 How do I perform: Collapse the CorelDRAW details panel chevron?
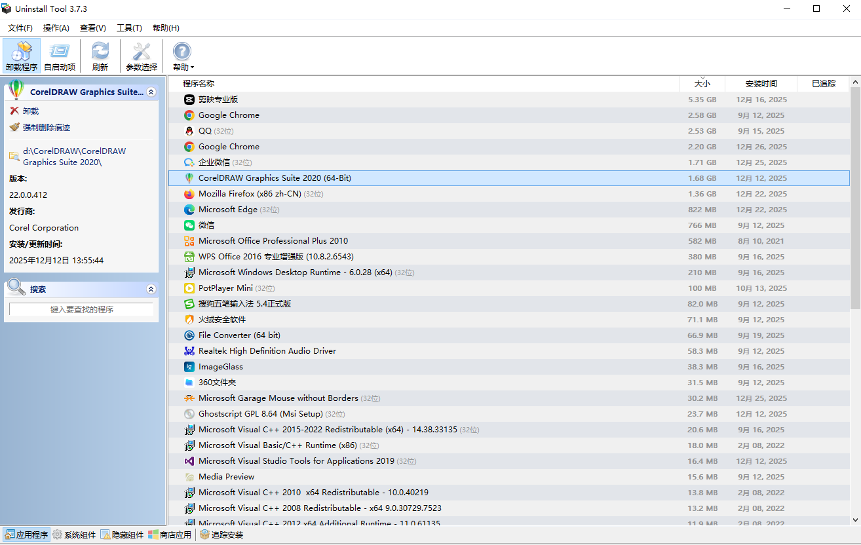(151, 92)
